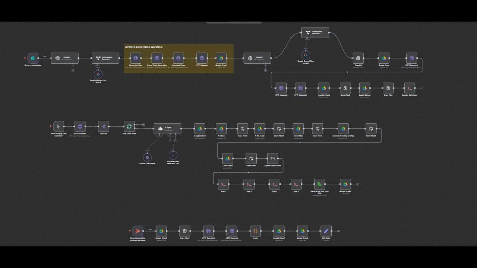Select the Store Files9 node
This screenshot has width=477, height=268.
tap(251, 159)
